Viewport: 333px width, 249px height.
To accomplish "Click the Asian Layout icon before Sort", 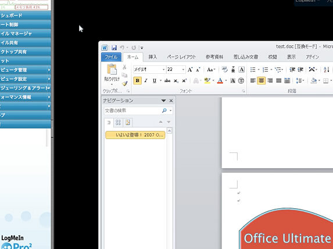I will (x=311, y=69).
